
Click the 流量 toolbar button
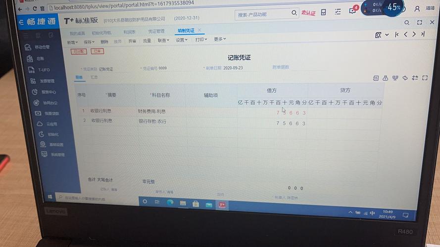147,41
